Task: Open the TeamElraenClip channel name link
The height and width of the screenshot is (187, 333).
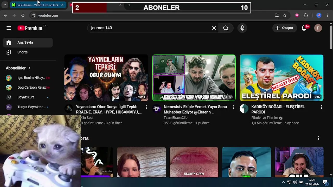Action: pos(176,118)
